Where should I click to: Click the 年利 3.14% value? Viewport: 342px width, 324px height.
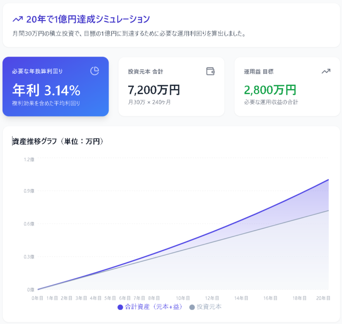46,90
